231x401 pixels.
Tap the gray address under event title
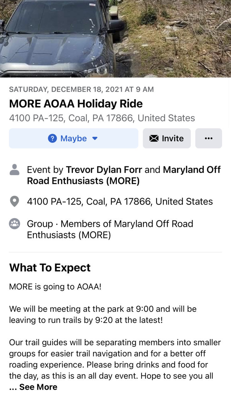pyautogui.click(x=102, y=118)
